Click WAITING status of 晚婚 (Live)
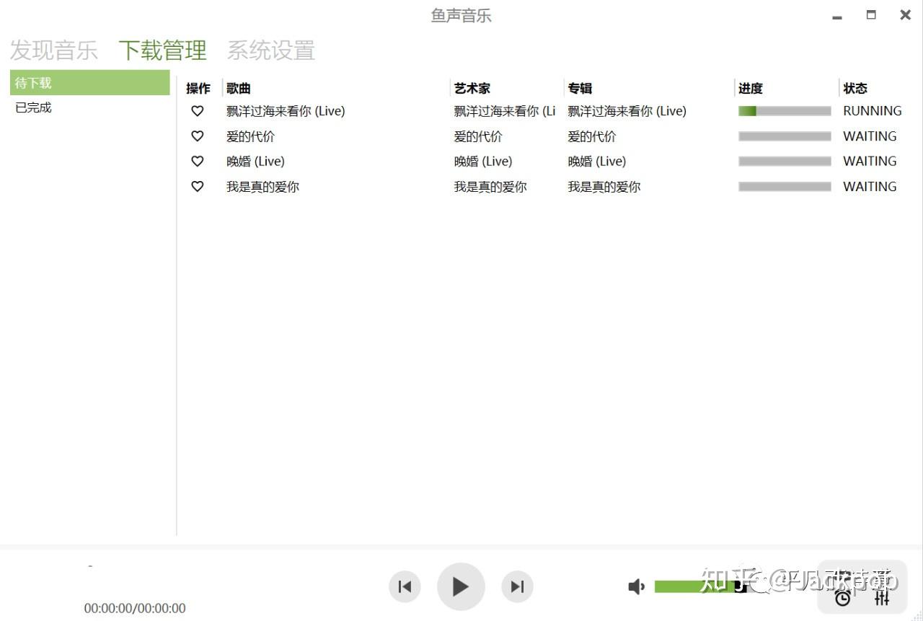 870,162
